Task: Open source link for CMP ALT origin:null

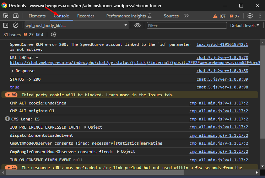Action: pyautogui.click(x=219, y=111)
